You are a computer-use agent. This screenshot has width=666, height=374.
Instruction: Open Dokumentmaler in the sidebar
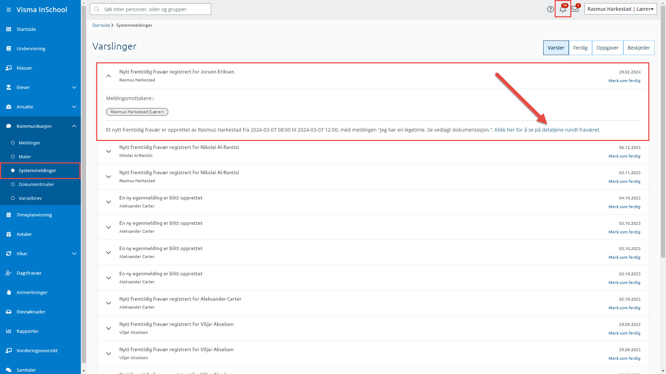pos(36,184)
